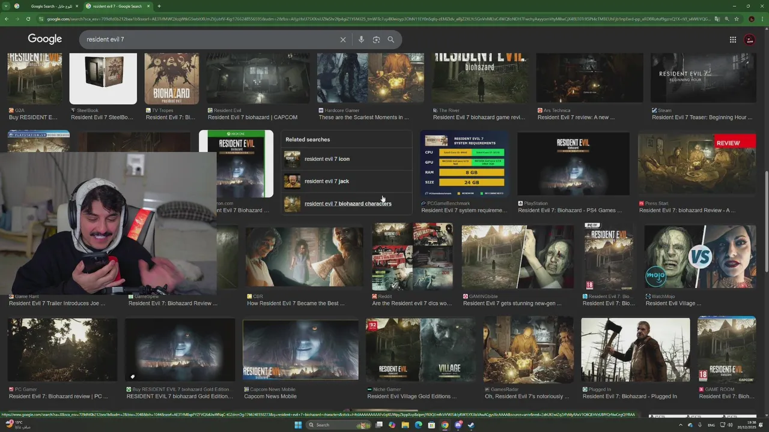
Task: Open the CBR family portrait image
Action: 305,257
